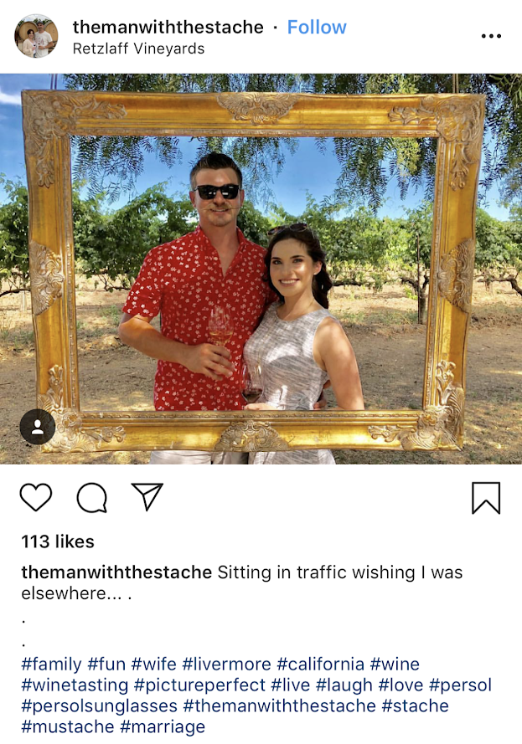Screen dimensions: 522x744
Task: Like the post with the heart icon
Action: (x=36, y=497)
